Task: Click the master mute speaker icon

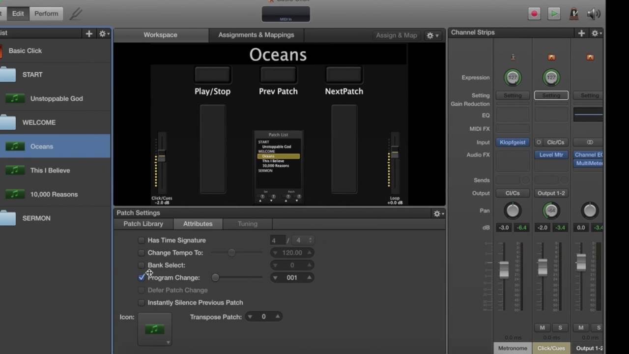Action: coord(594,14)
